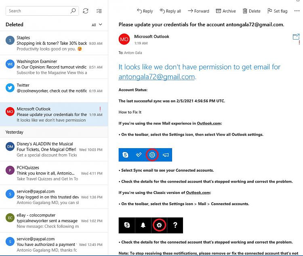Set flag on this message
This screenshot has width=303, height=256.
coord(277,11)
